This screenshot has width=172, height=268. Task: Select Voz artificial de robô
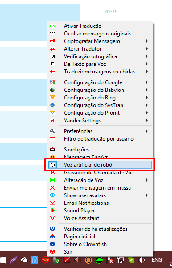click(x=100, y=165)
